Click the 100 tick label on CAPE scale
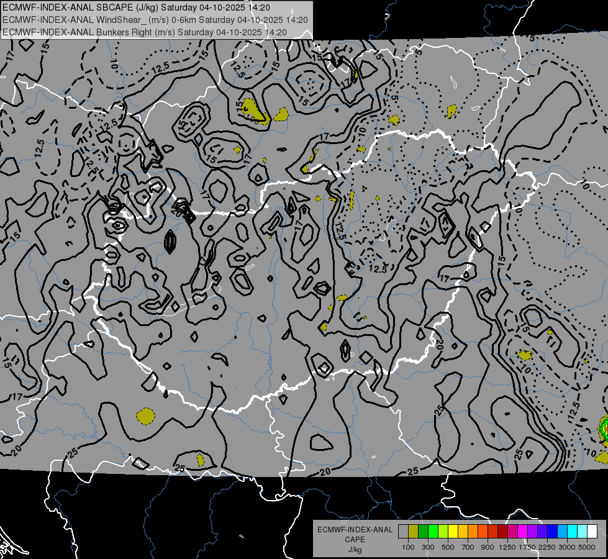 [408, 547]
